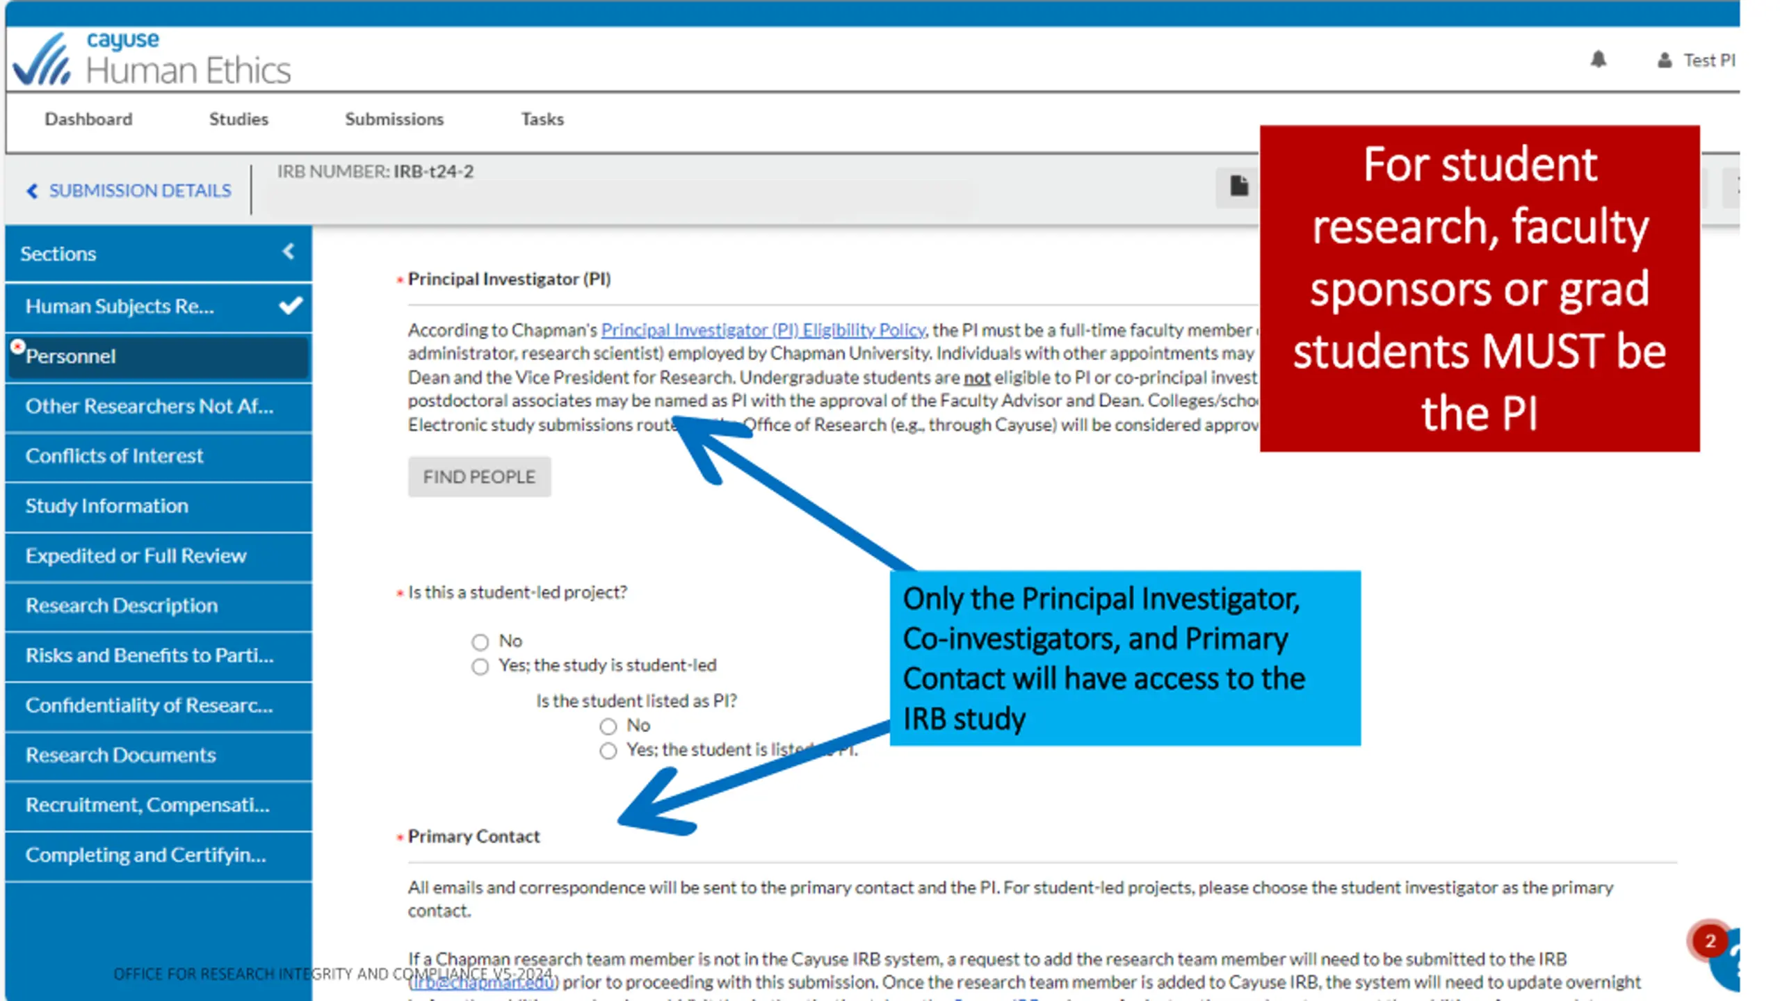Click the Primary Contact heading
This screenshot has height=1001, width=1780.
tap(474, 836)
